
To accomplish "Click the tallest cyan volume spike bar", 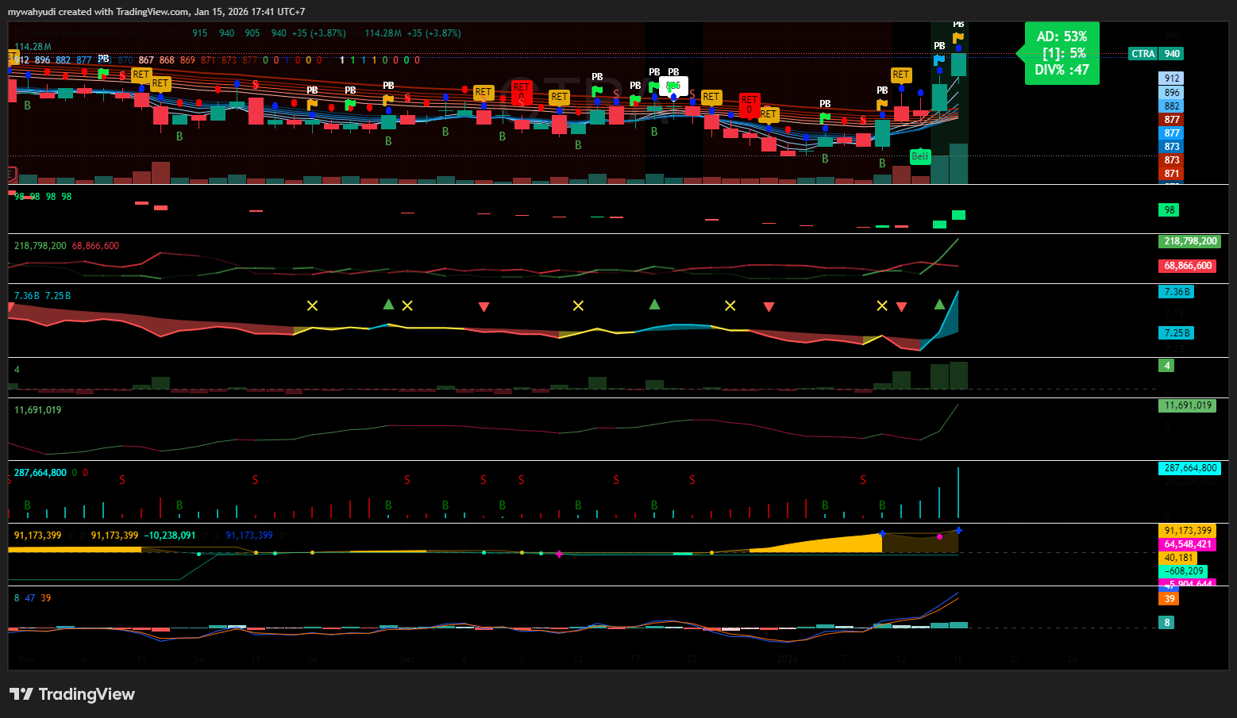I will [958, 493].
